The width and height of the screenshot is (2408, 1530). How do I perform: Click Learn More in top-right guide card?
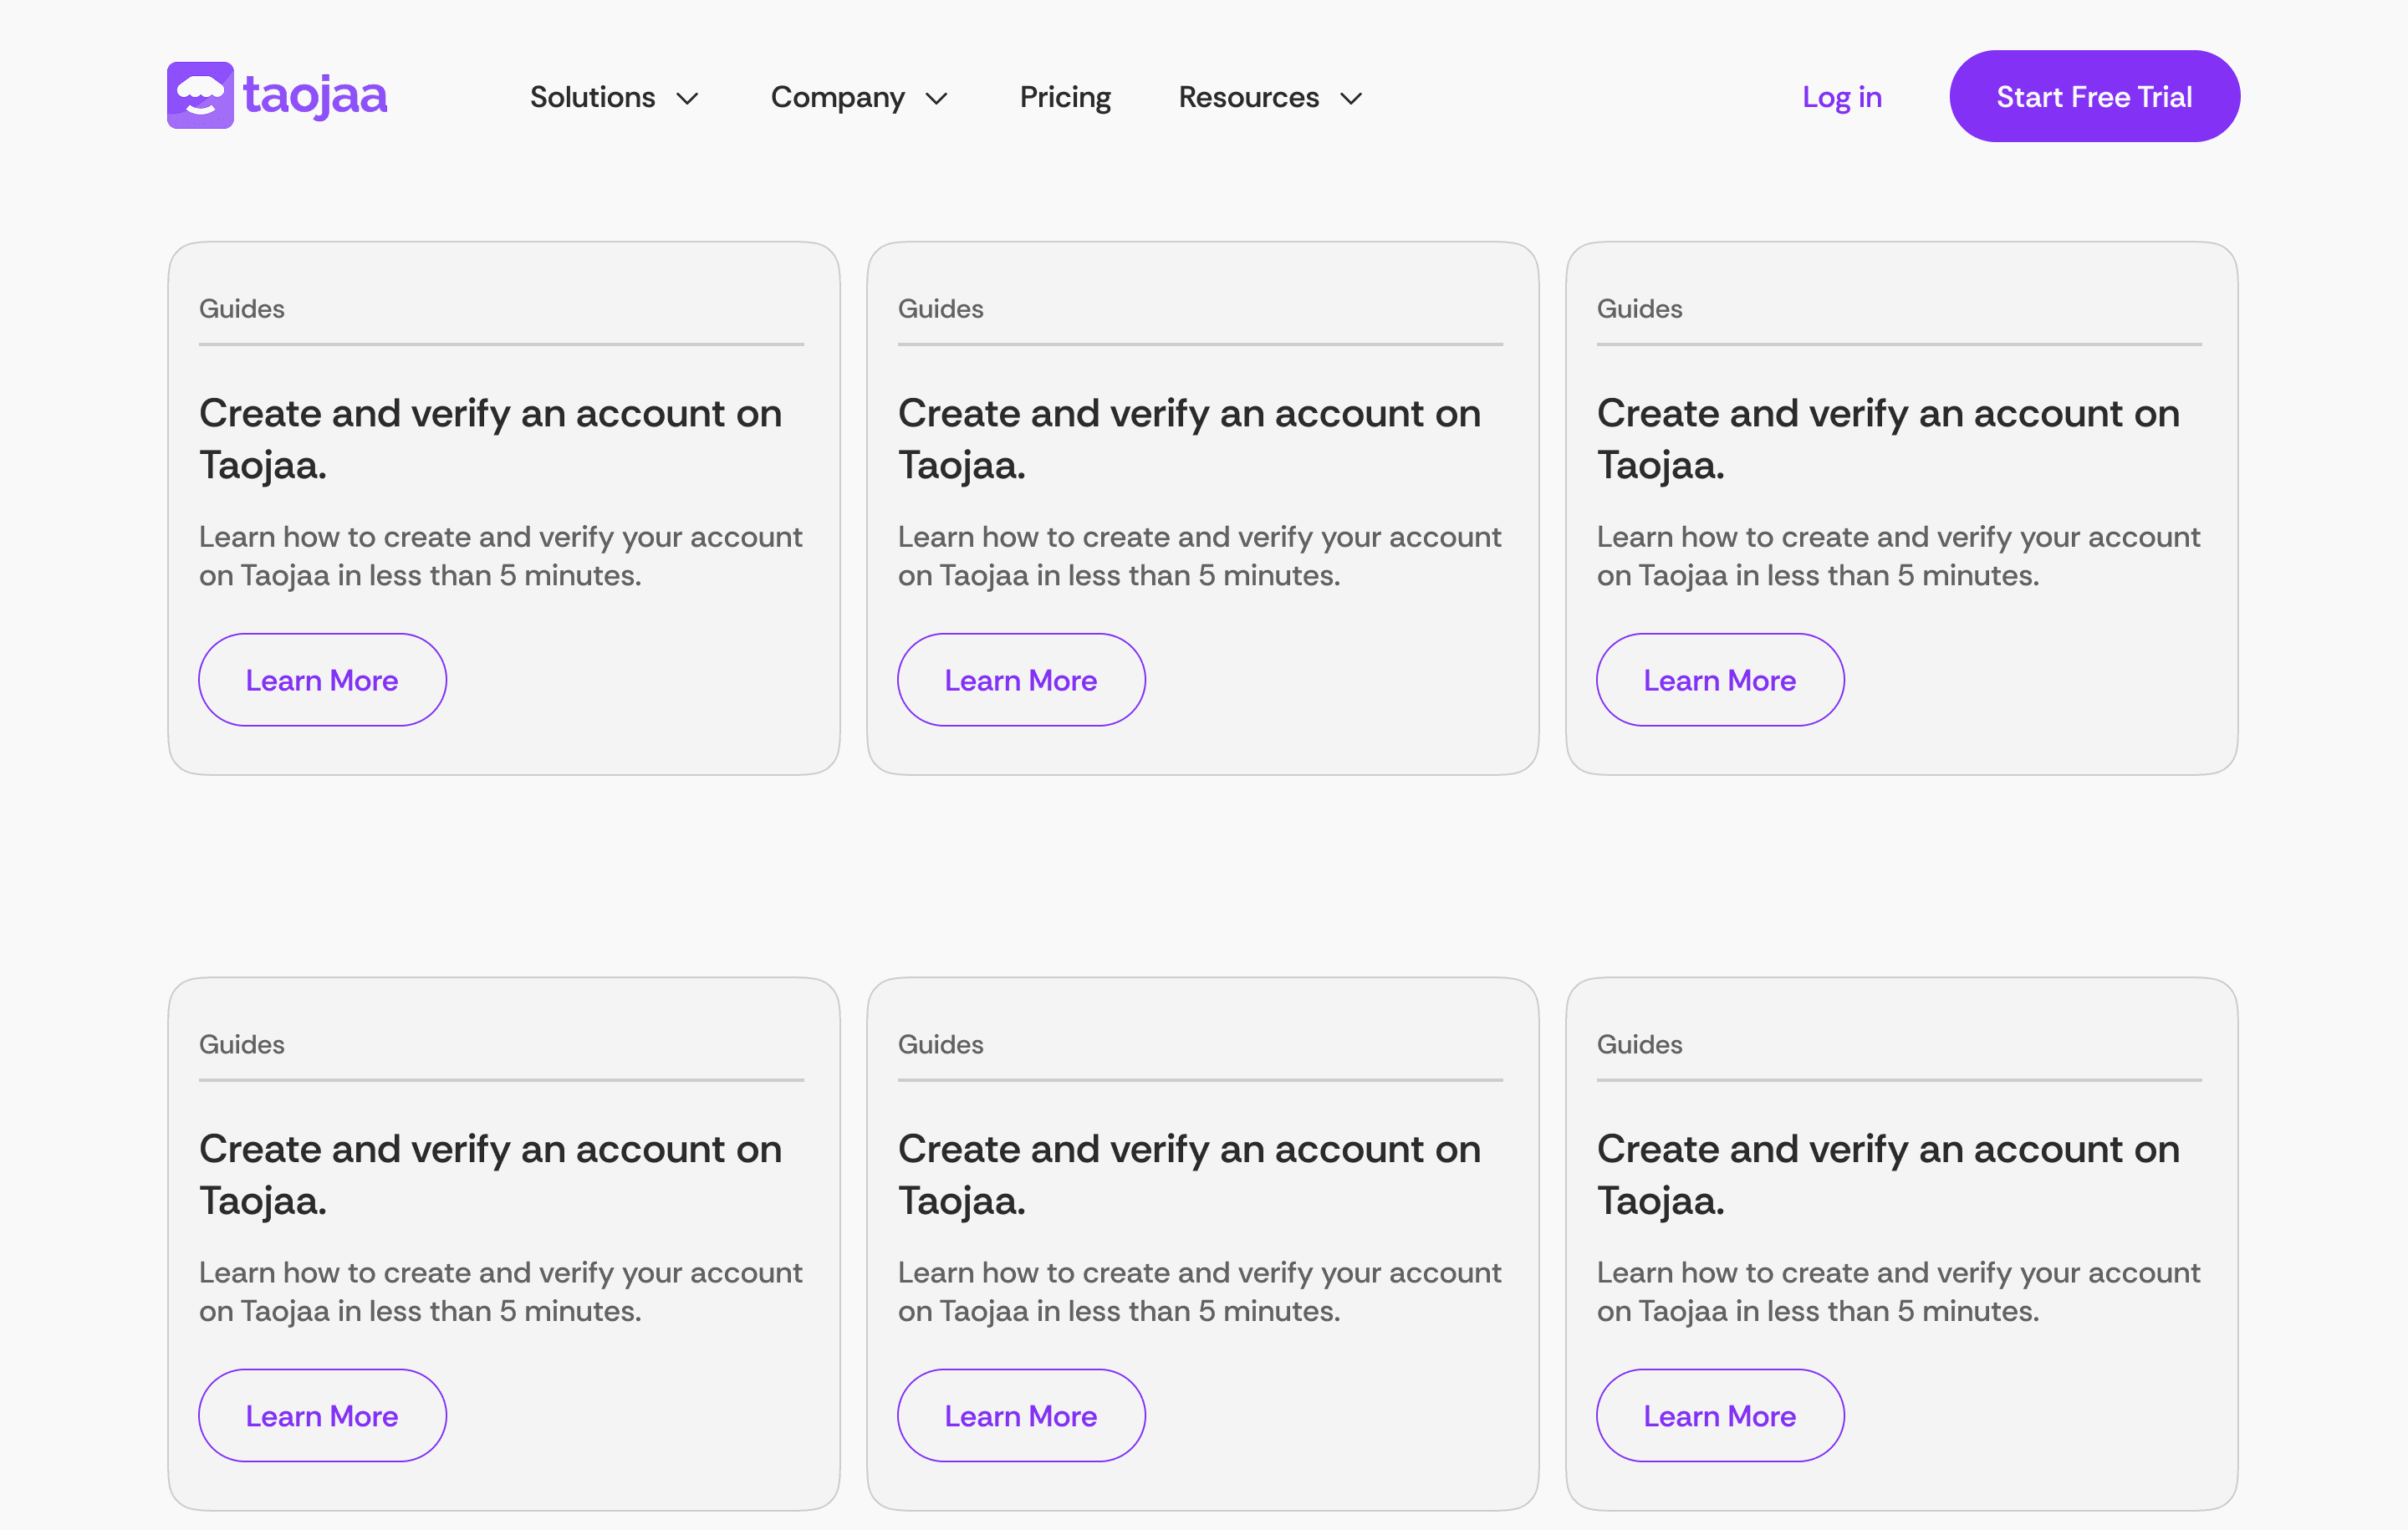pyautogui.click(x=1719, y=680)
